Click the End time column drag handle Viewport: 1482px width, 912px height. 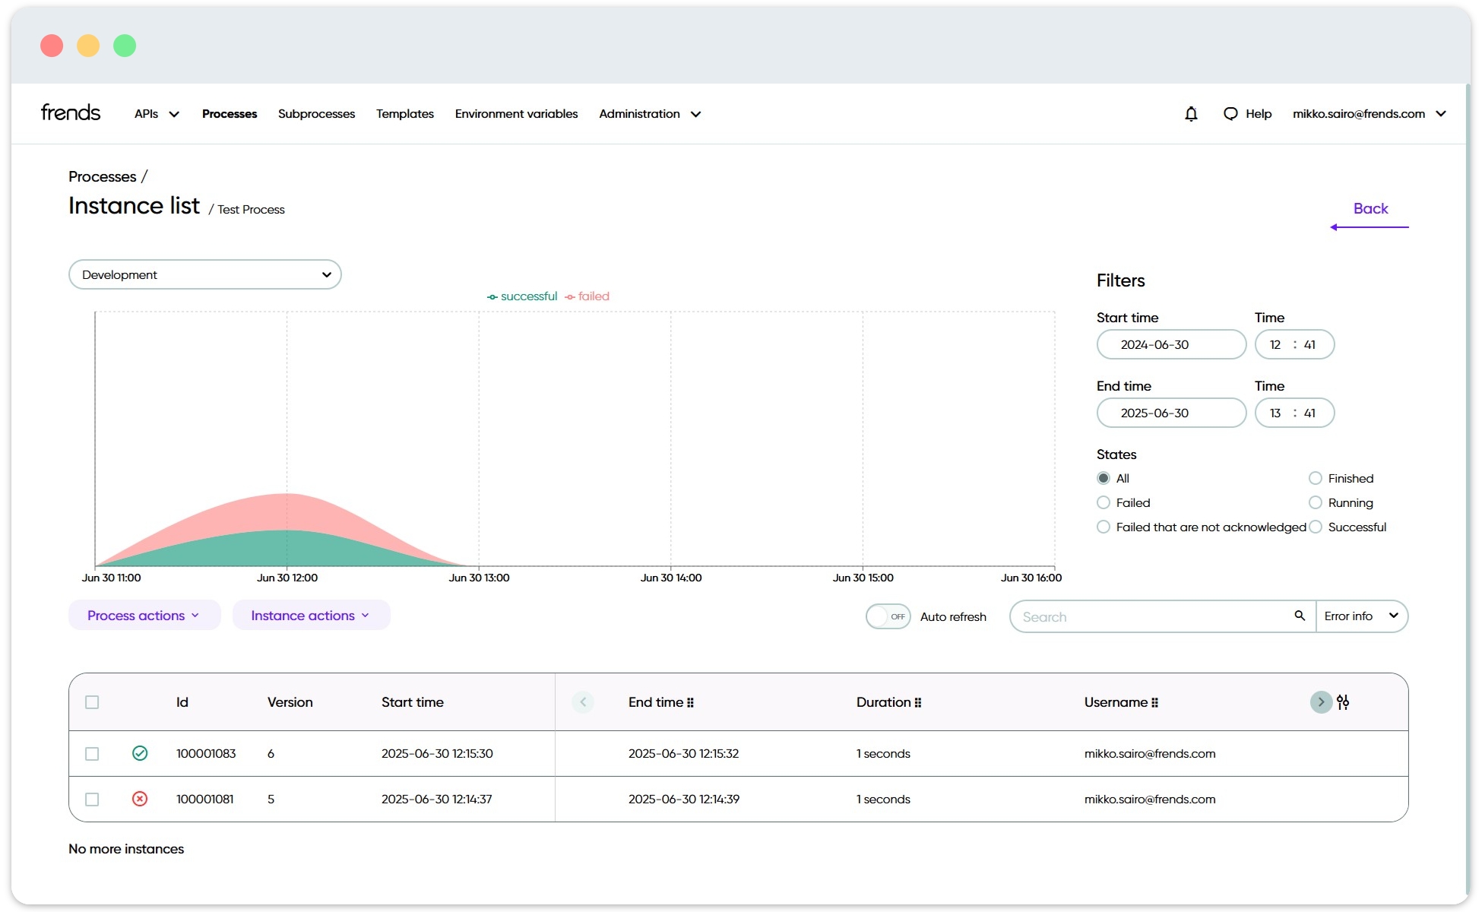[690, 703]
